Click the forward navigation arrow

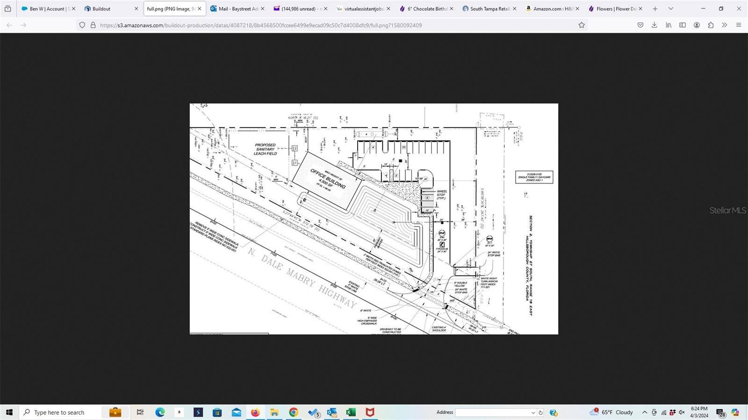pos(23,25)
